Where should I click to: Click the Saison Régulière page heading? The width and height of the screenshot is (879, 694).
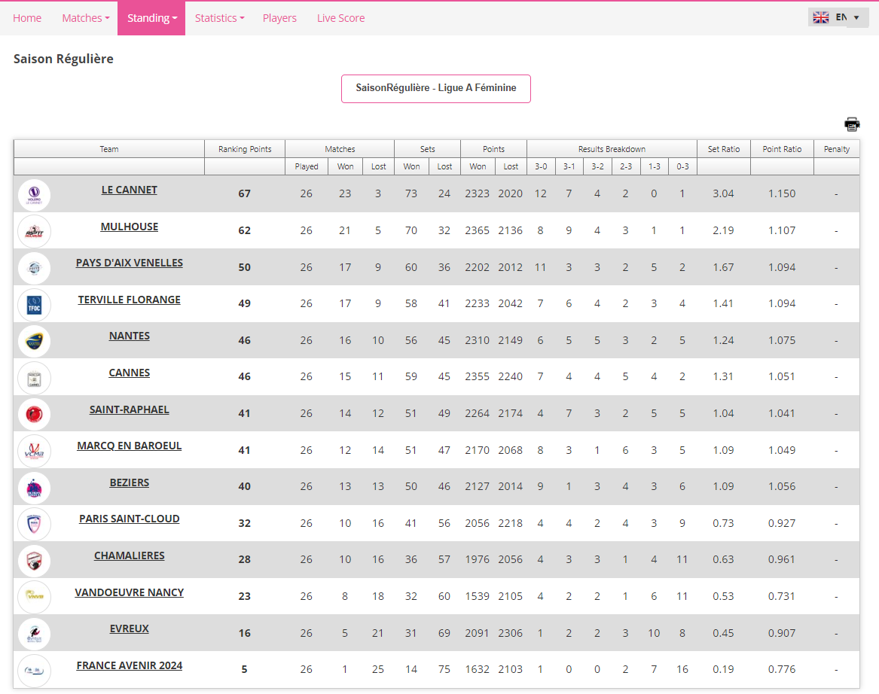(x=63, y=59)
